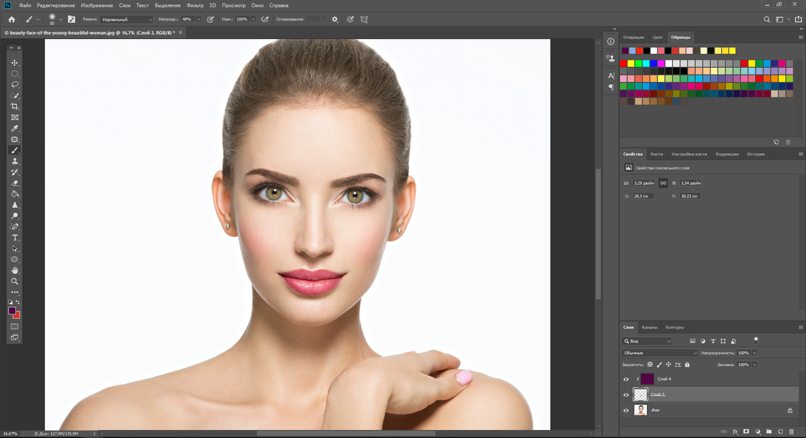Toggle airbrush build-up mode
The height and width of the screenshot is (438, 806).
tap(266, 19)
